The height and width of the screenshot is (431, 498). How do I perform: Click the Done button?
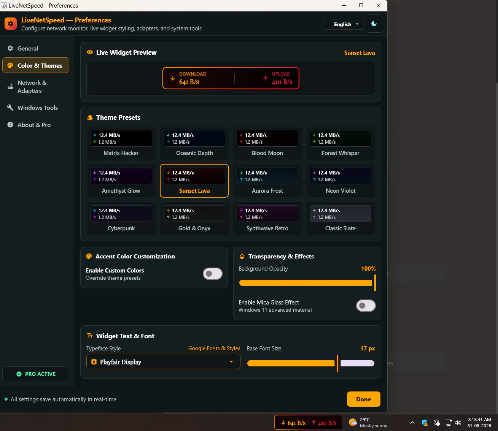coord(364,399)
